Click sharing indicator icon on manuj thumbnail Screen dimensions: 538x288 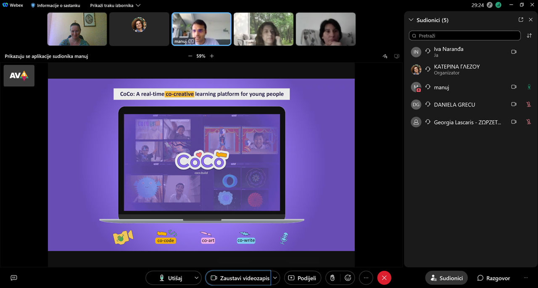[x=191, y=41]
